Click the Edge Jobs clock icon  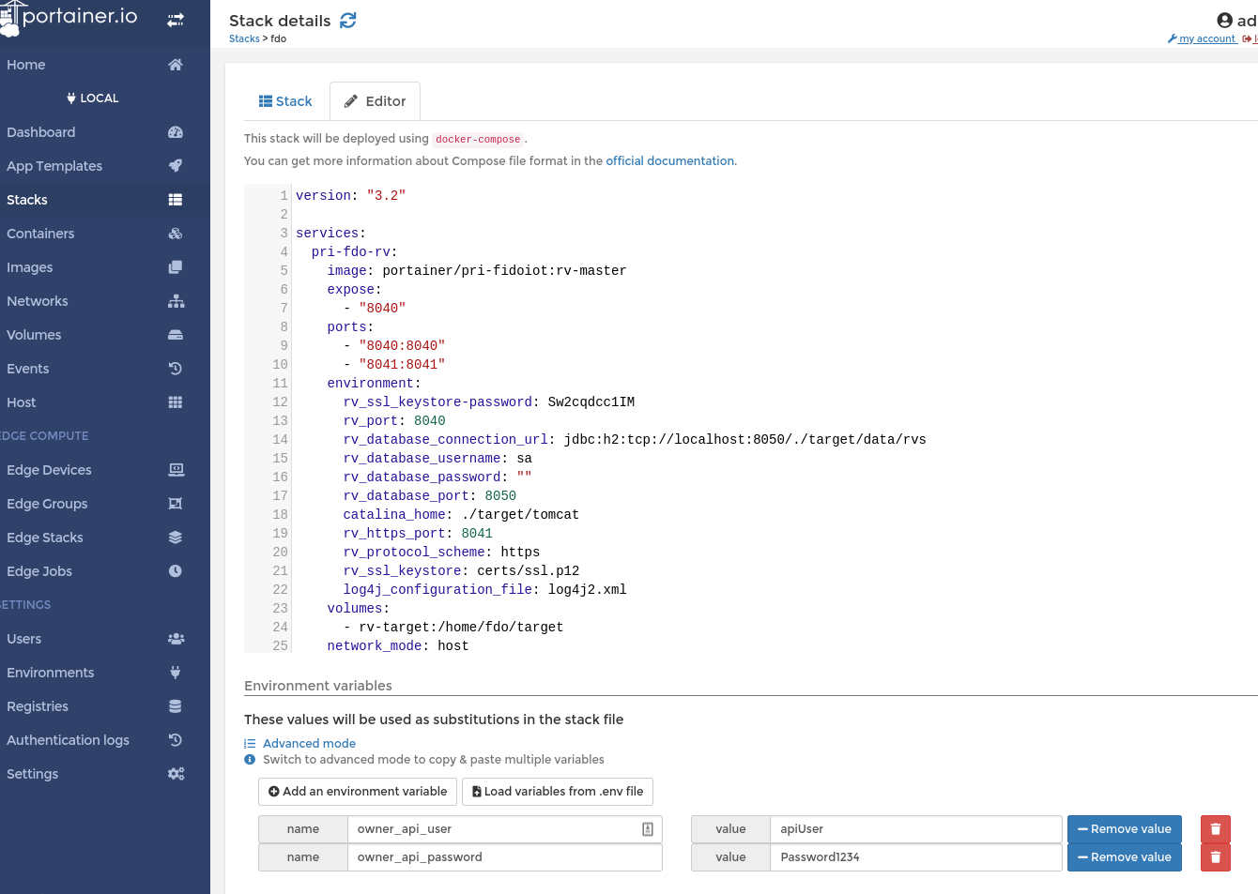click(176, 571)
